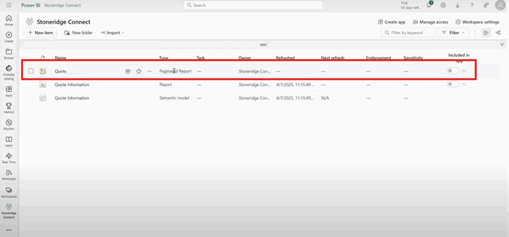Screen dimensions: 509x237
Task: Open the Filter dropdown
Action: point(453,32)
